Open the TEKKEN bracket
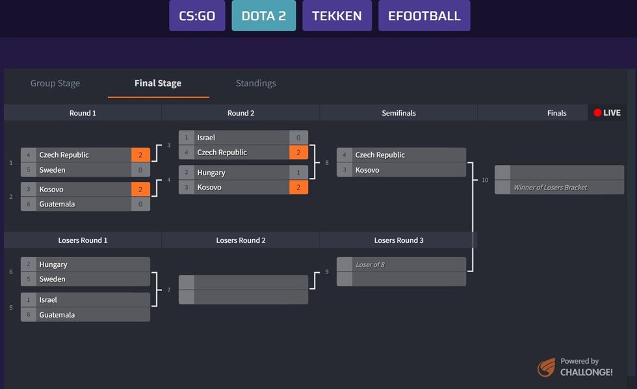The image size is (637, 389). (337, 16)
